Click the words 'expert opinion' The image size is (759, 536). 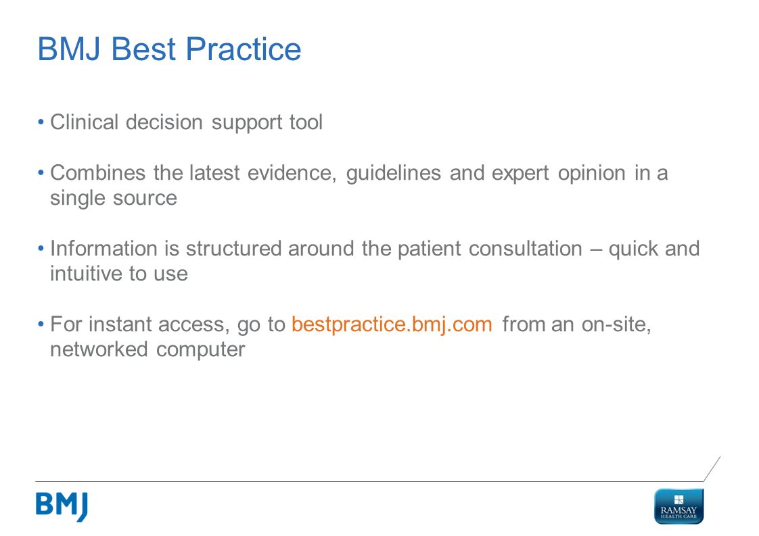(559, 174)
